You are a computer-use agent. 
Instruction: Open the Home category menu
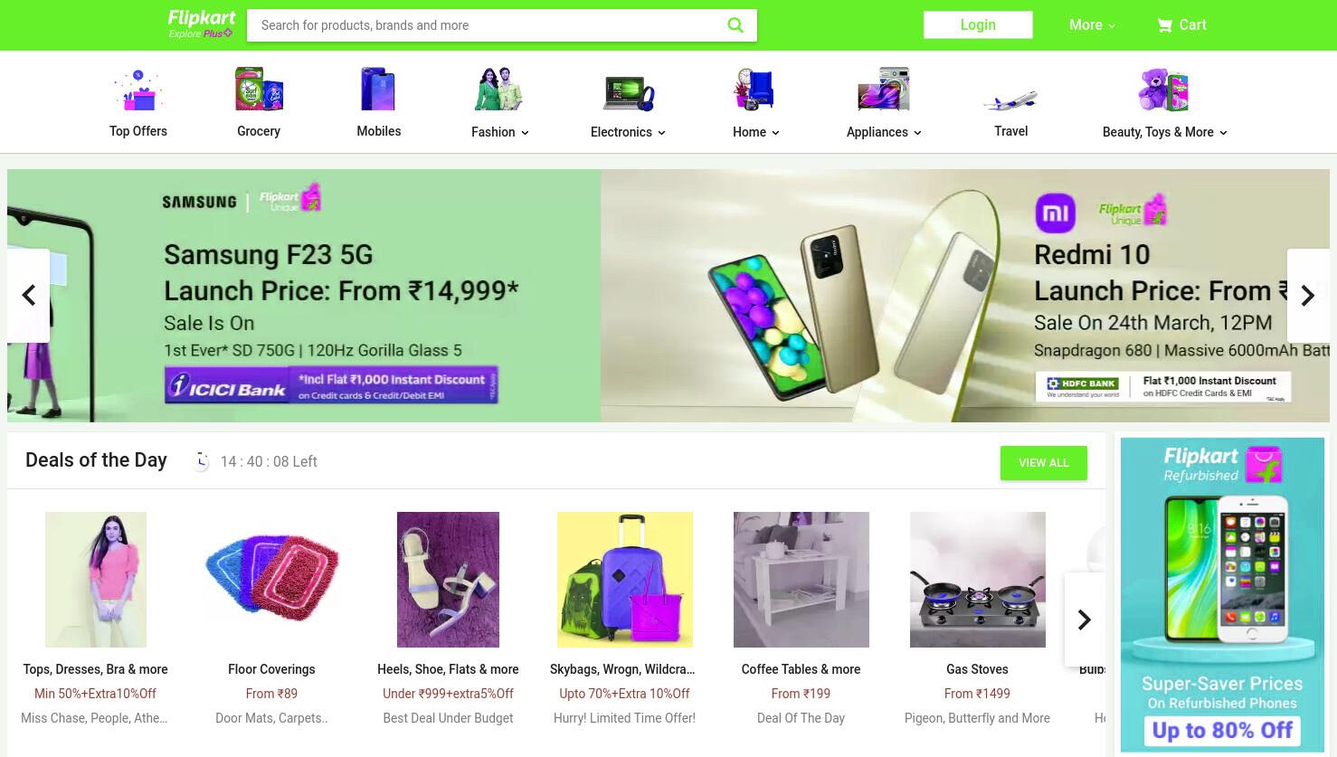pos(756,132)
